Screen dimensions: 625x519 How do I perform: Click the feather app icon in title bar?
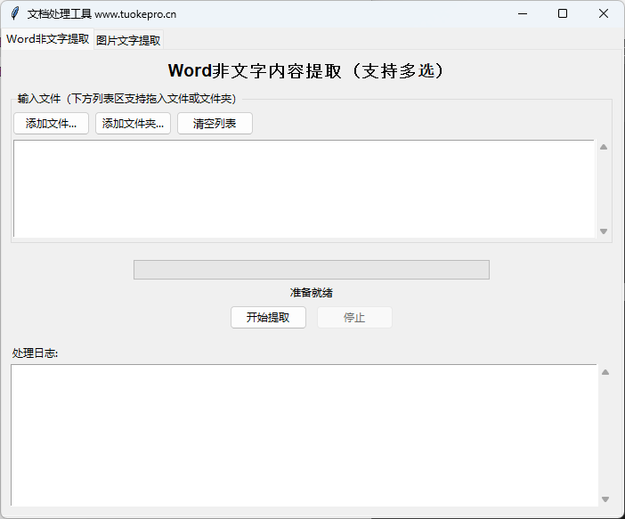pyautogui.click(x=14, y=13)
